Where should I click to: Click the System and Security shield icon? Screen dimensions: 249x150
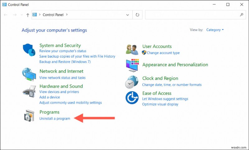tap(29, 50)
